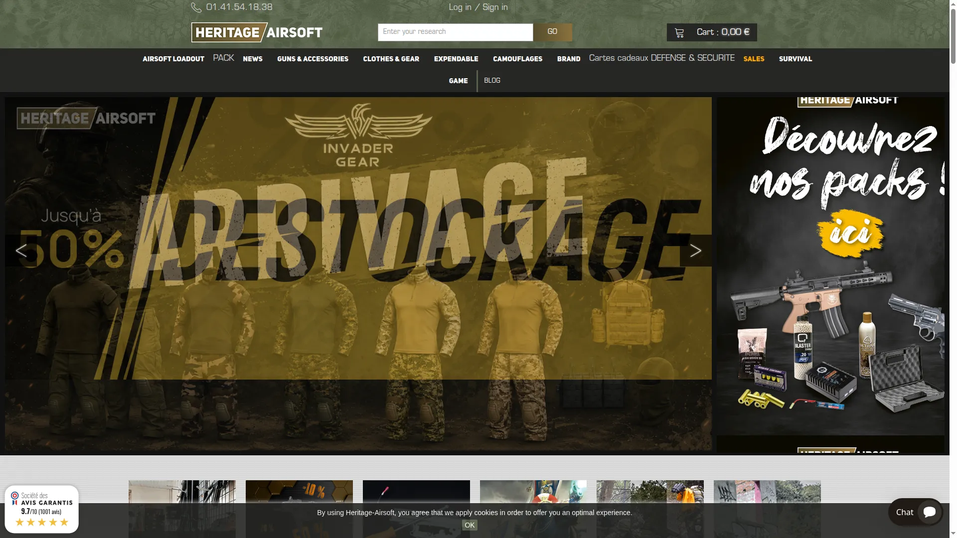The image size is (957, 538).
Task: Open the first thumbnail with window bars
Action: pyautogui.click(x=182, y=509)
